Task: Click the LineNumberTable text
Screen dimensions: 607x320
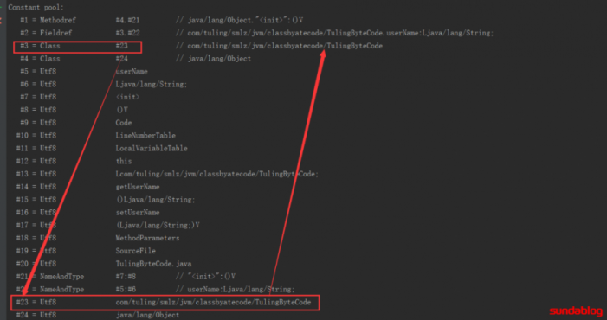Action: point(145,136)
